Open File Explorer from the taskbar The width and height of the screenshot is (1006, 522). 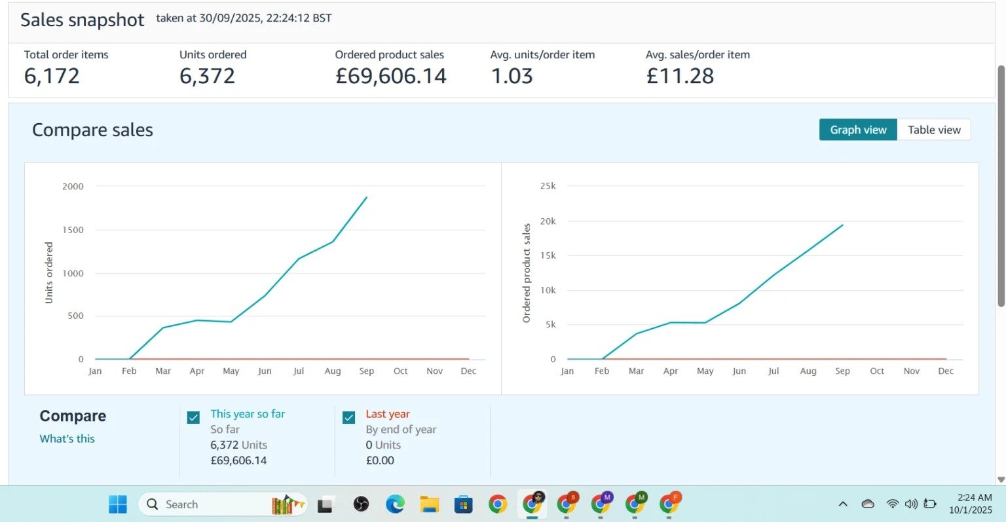click(429, 504)
